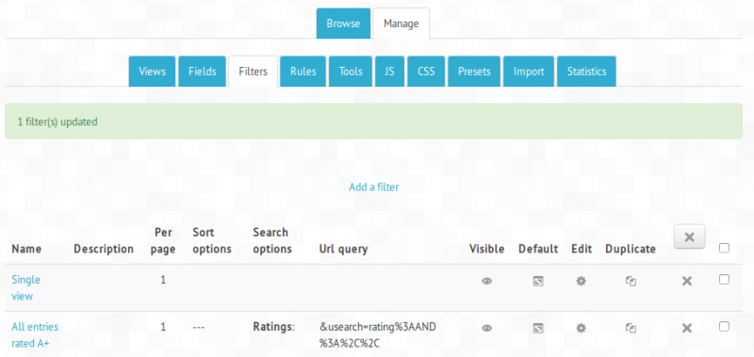
Task: Click the Duplicate column header
Action: 631,249
